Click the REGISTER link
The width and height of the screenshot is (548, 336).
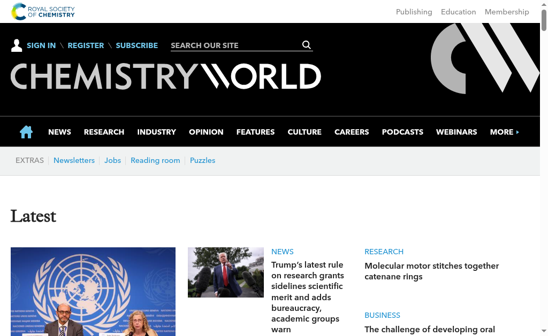pyautogui.click(x=86, y=45)
